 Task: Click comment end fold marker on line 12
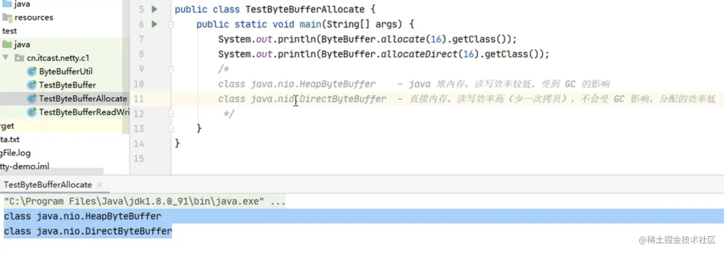coord(171,114)
